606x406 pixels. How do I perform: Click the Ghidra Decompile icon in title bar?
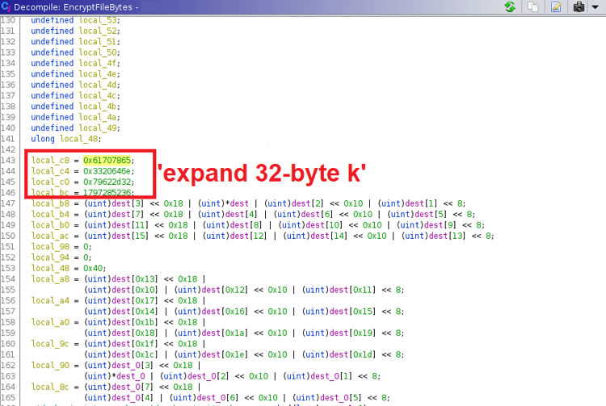point(6,6)
